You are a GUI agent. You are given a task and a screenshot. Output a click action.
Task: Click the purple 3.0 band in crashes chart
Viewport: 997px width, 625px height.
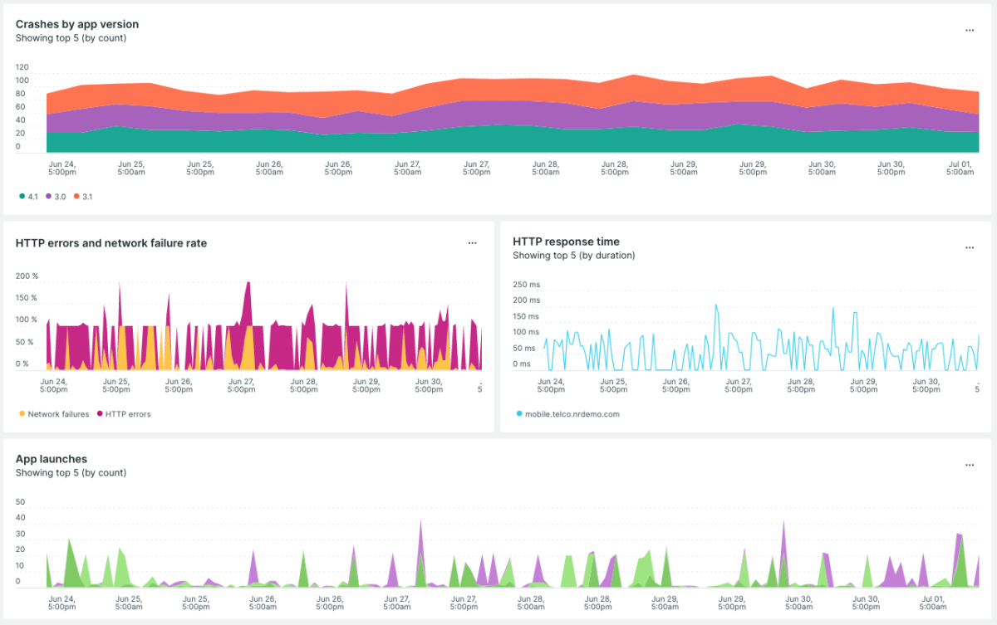click(x=498, y=113)
